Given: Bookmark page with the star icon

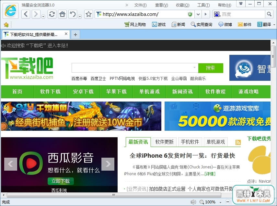Looking at the screenshot, I should (88, 14).
